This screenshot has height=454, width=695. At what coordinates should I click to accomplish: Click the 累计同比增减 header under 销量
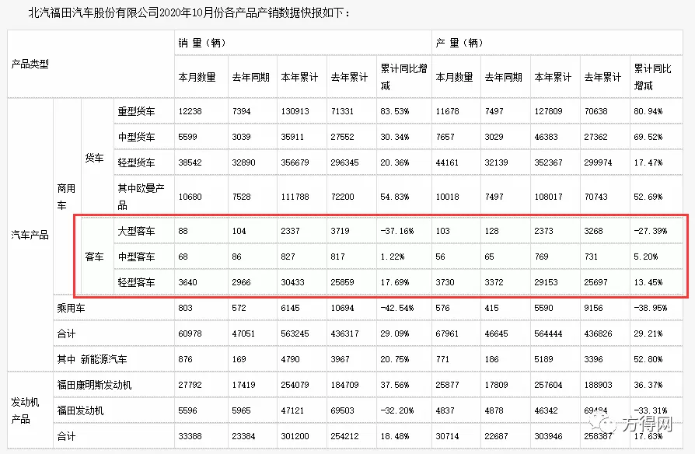pos(403,77)
